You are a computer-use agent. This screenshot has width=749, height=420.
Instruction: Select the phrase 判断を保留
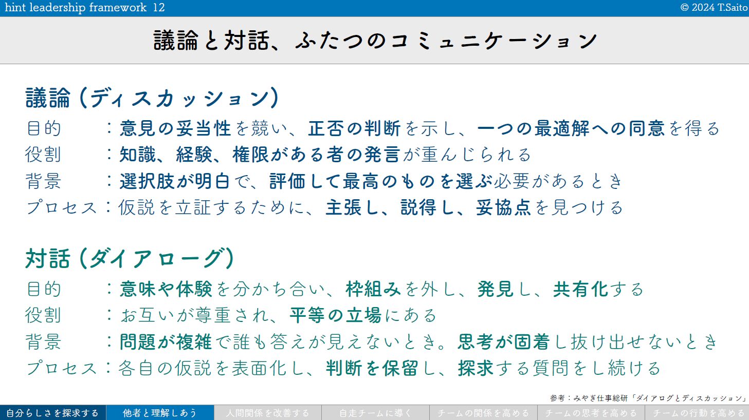pyautogui.click(x=372, y=368)
